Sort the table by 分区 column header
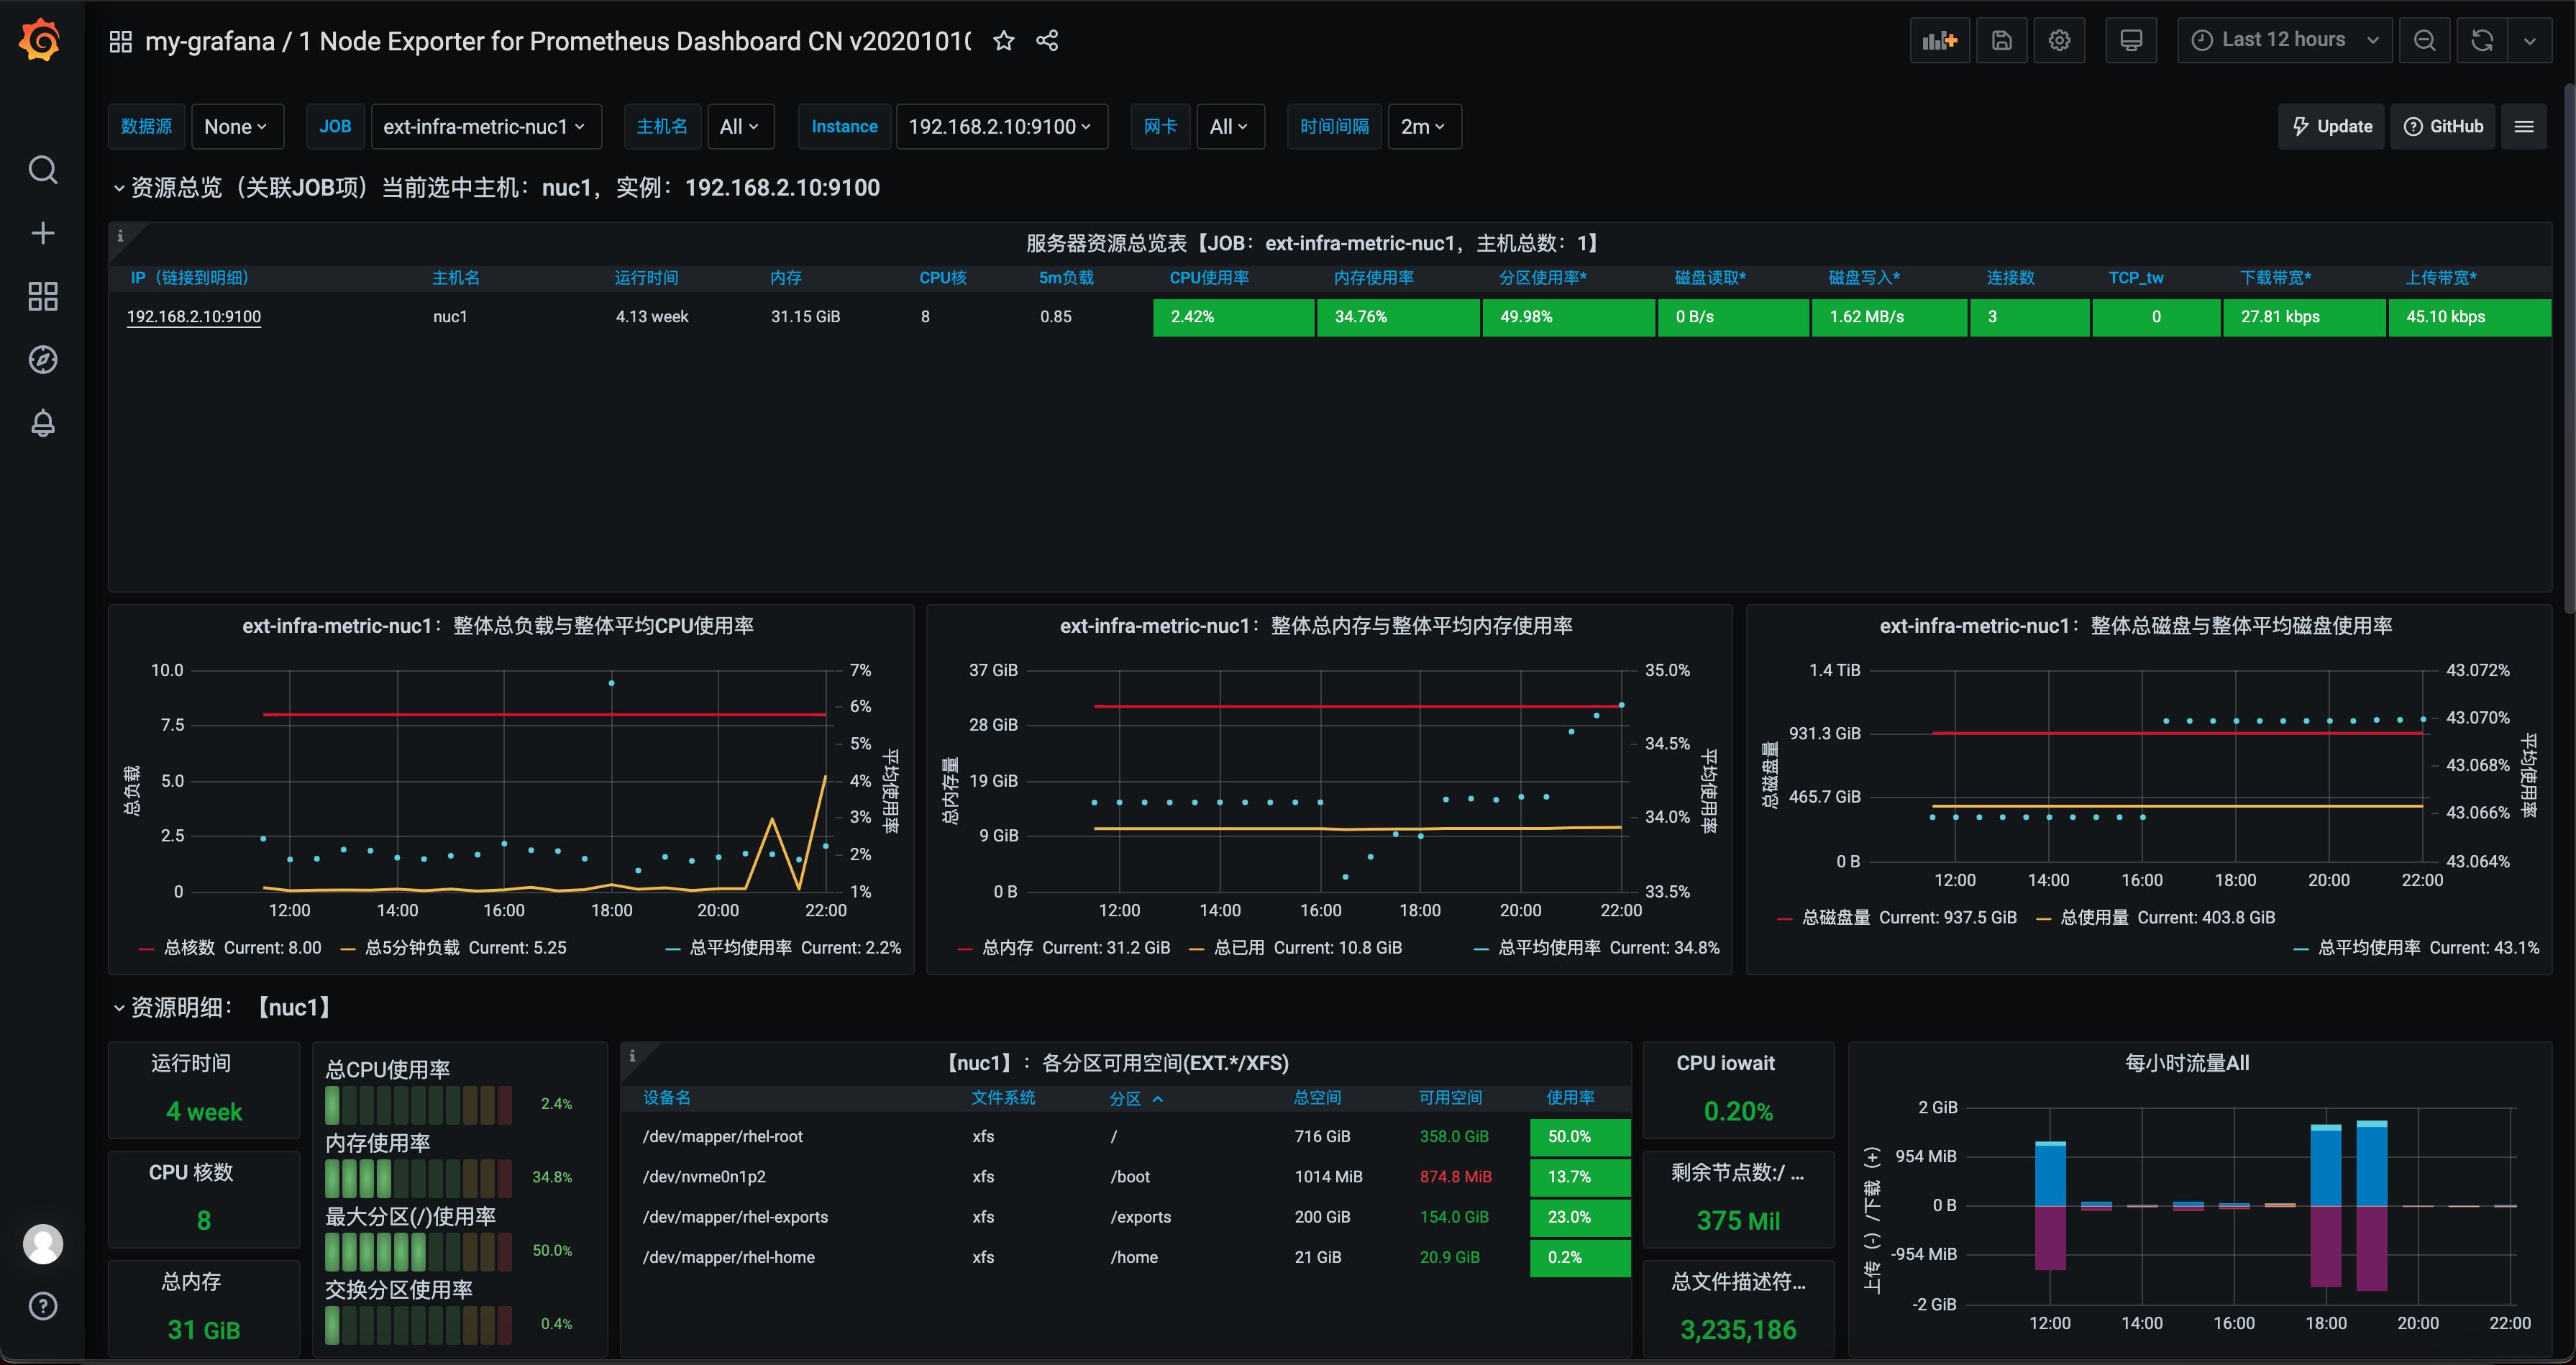The height and width of the screenshot is (1365, 2576). tap(1125, 1098)
